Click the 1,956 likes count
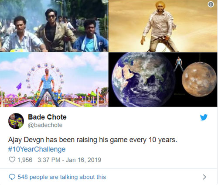The image size is (218, 185). pyautogui.click(x=25, y=160)
